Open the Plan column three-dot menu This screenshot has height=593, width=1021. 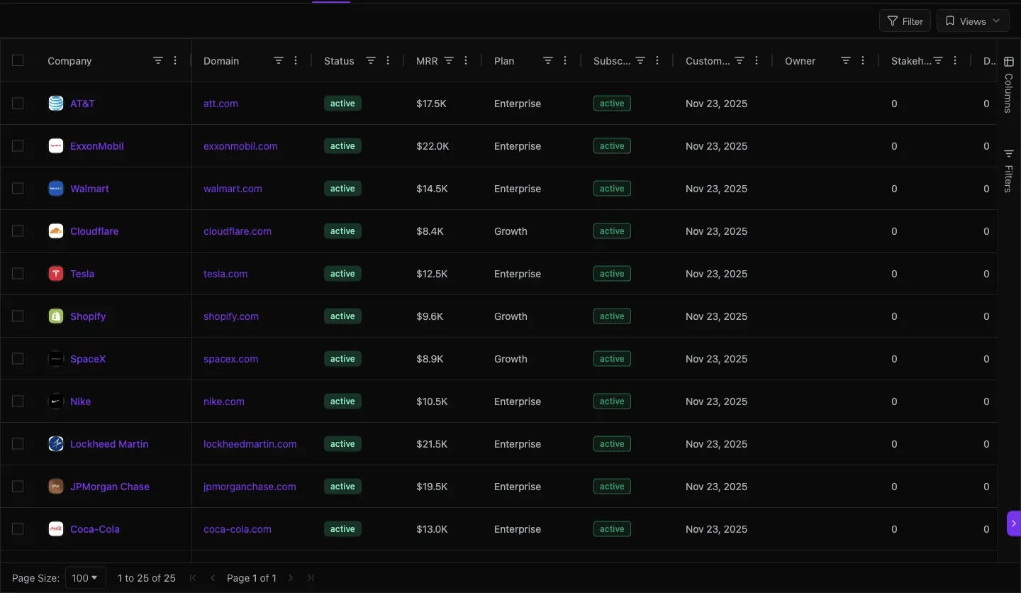click(x=565, y=61)
